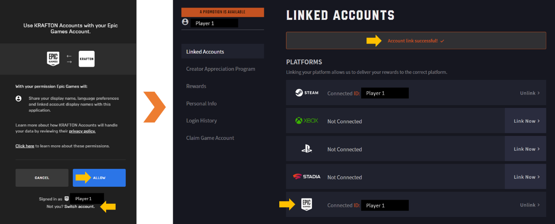Link Now for the Xbox platform
Viewport: 555px width, 224px height.
click(526, 121)
